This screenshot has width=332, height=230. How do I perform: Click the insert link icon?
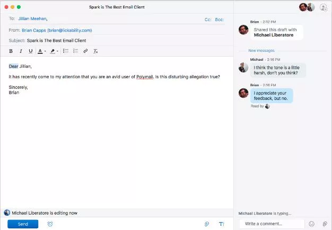85,51
